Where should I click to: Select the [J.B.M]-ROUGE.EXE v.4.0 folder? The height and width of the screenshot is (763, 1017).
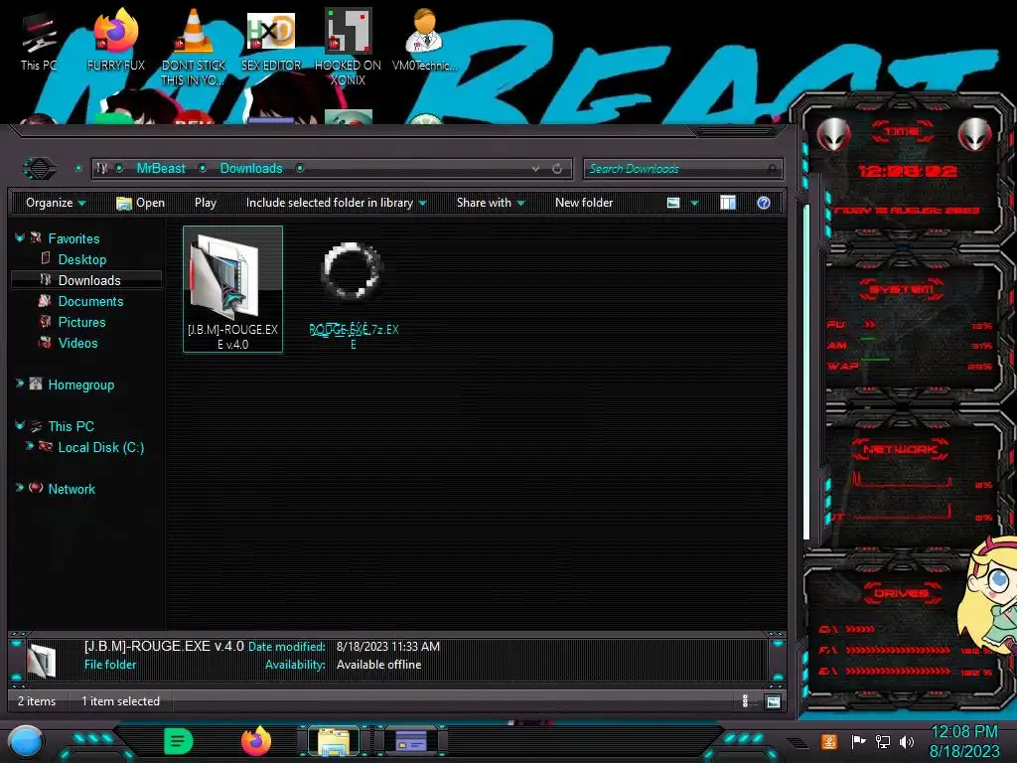coord(232,289)
